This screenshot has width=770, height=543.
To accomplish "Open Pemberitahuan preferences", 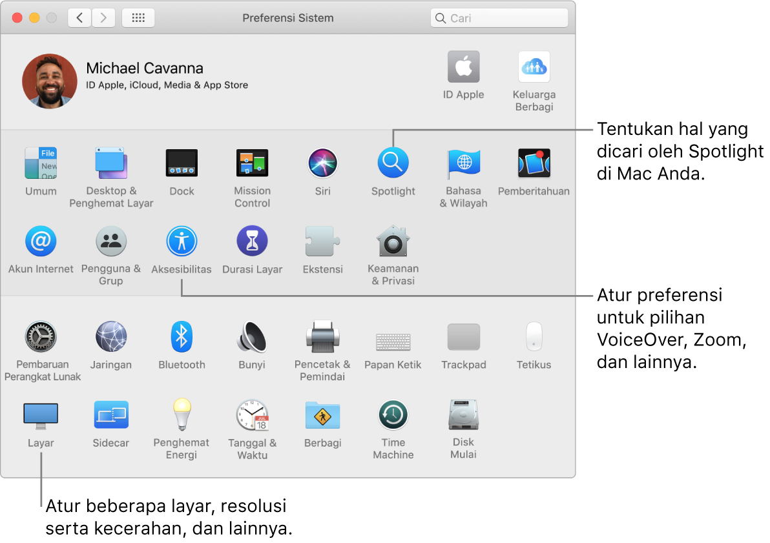I will click(x=534, y=163).
